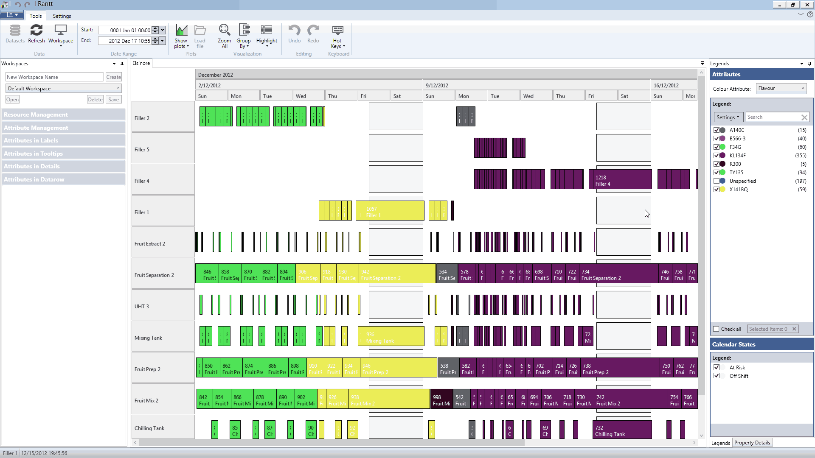
Task: Click the Highlight icon
Action: coord(266,31)
